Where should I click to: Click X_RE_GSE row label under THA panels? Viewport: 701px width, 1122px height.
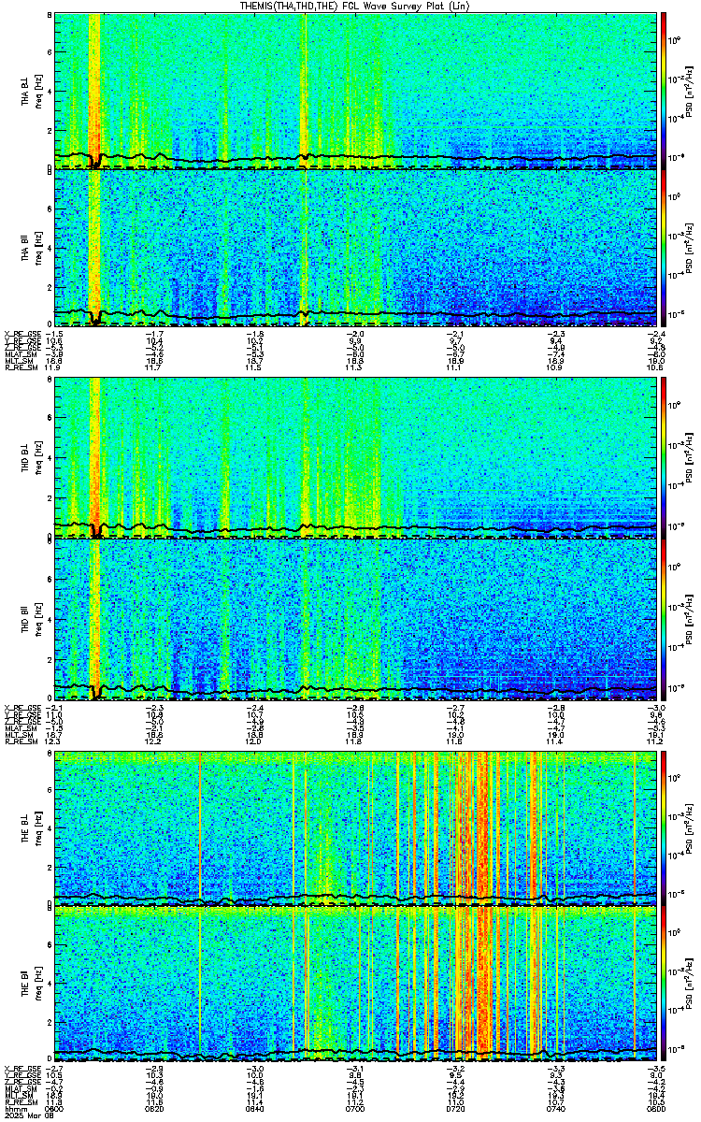(21, 333)
